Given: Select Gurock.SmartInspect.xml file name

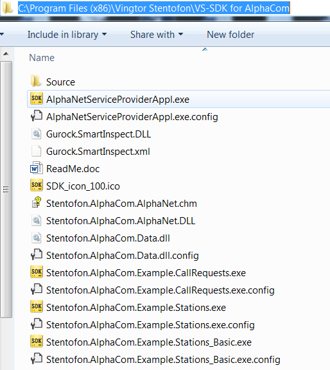Looking at the screenshot, I should (98, 152).
